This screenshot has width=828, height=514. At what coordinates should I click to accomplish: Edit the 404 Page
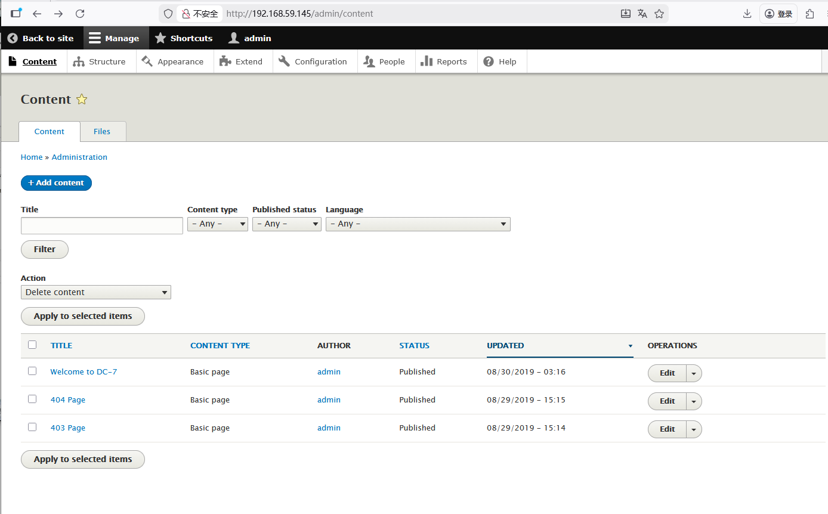[x=667, y=401]
